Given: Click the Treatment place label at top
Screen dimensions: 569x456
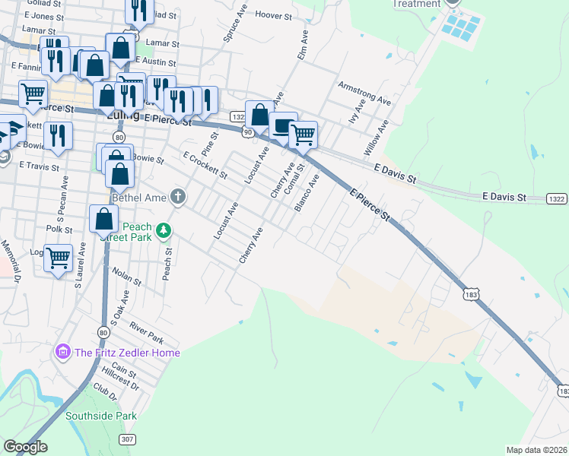Looking at the screenshot, I should [417, 4].
